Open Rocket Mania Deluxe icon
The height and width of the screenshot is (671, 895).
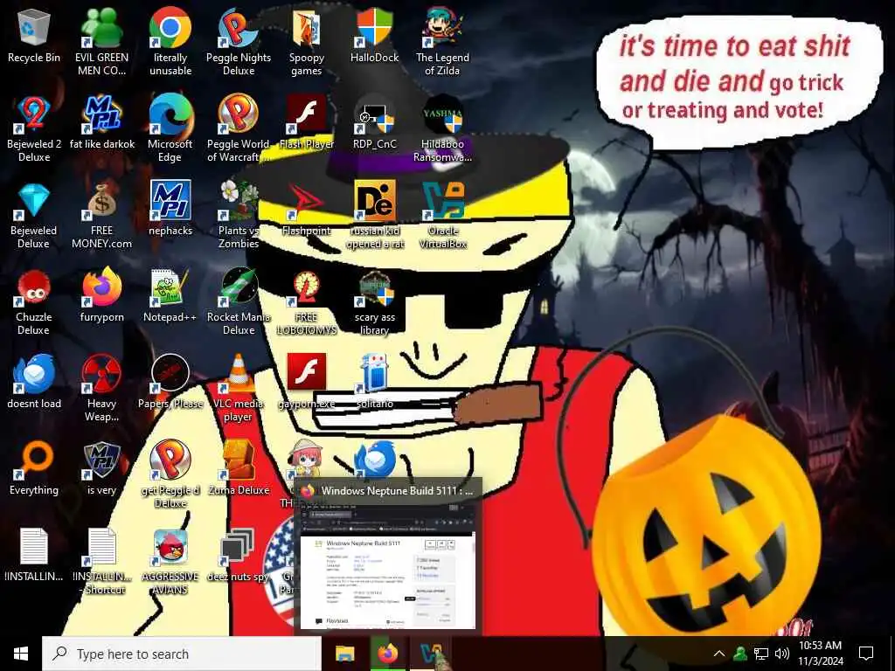point(238,288)
